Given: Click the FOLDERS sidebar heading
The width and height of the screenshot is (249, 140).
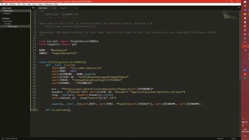Looking at the screenshot, I should (x=5, y=19).
